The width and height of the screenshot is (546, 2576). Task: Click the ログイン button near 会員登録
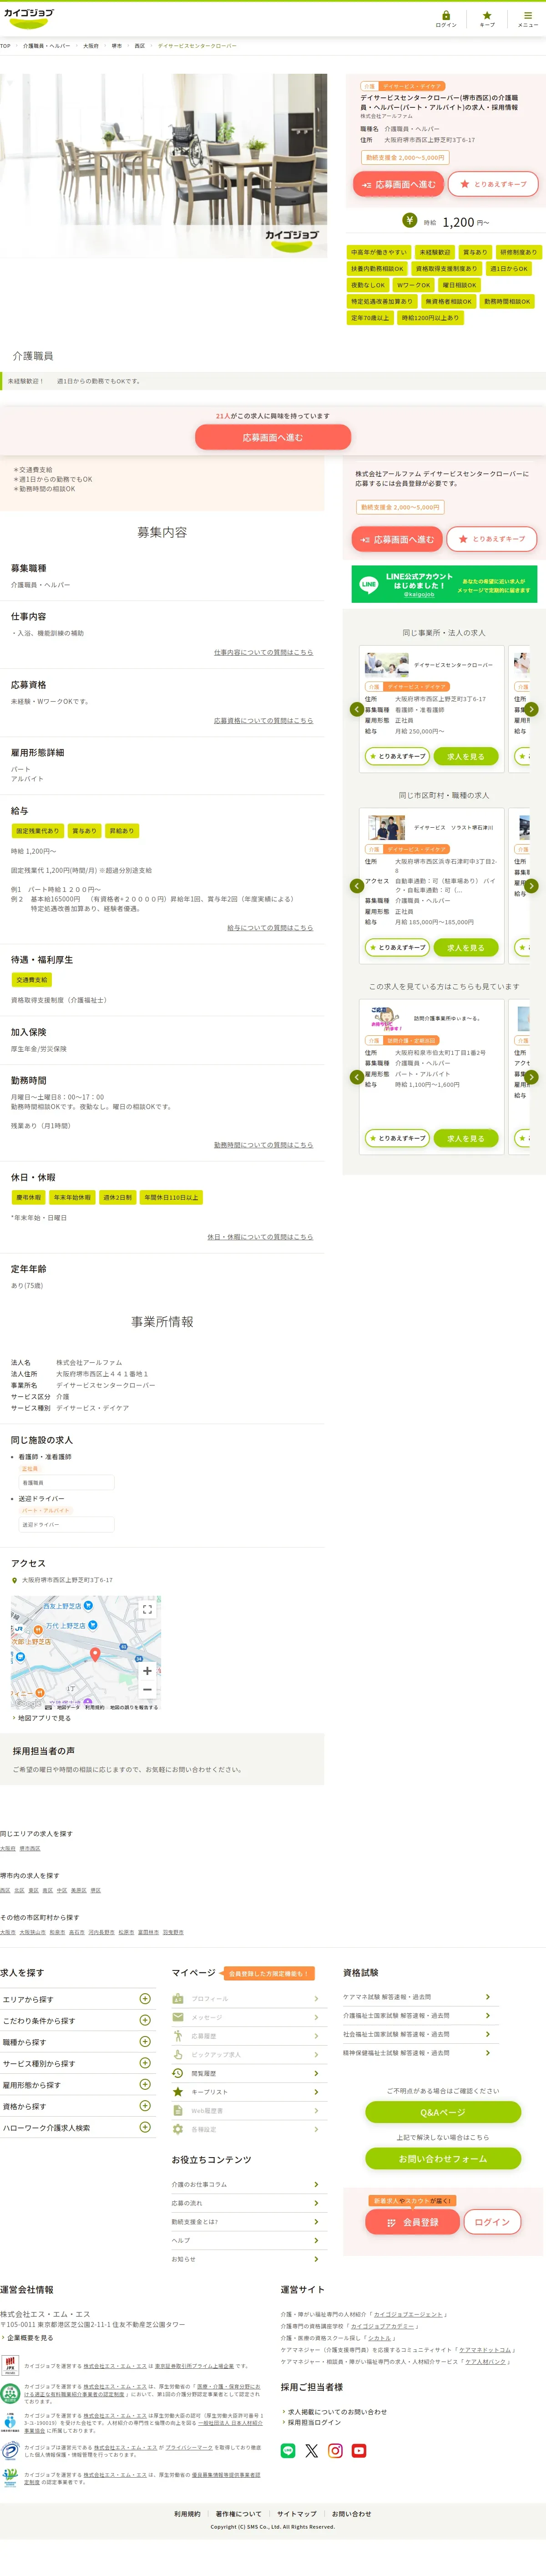click(492, 2222)
